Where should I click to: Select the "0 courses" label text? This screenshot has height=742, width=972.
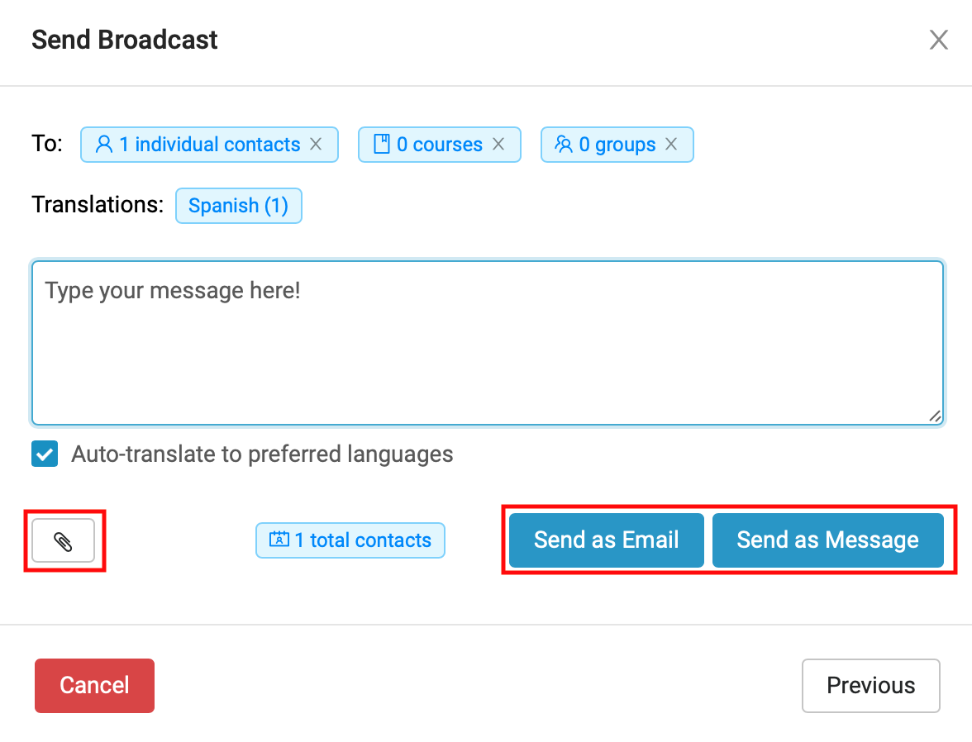pyautogui.click(x=439, y=145)
